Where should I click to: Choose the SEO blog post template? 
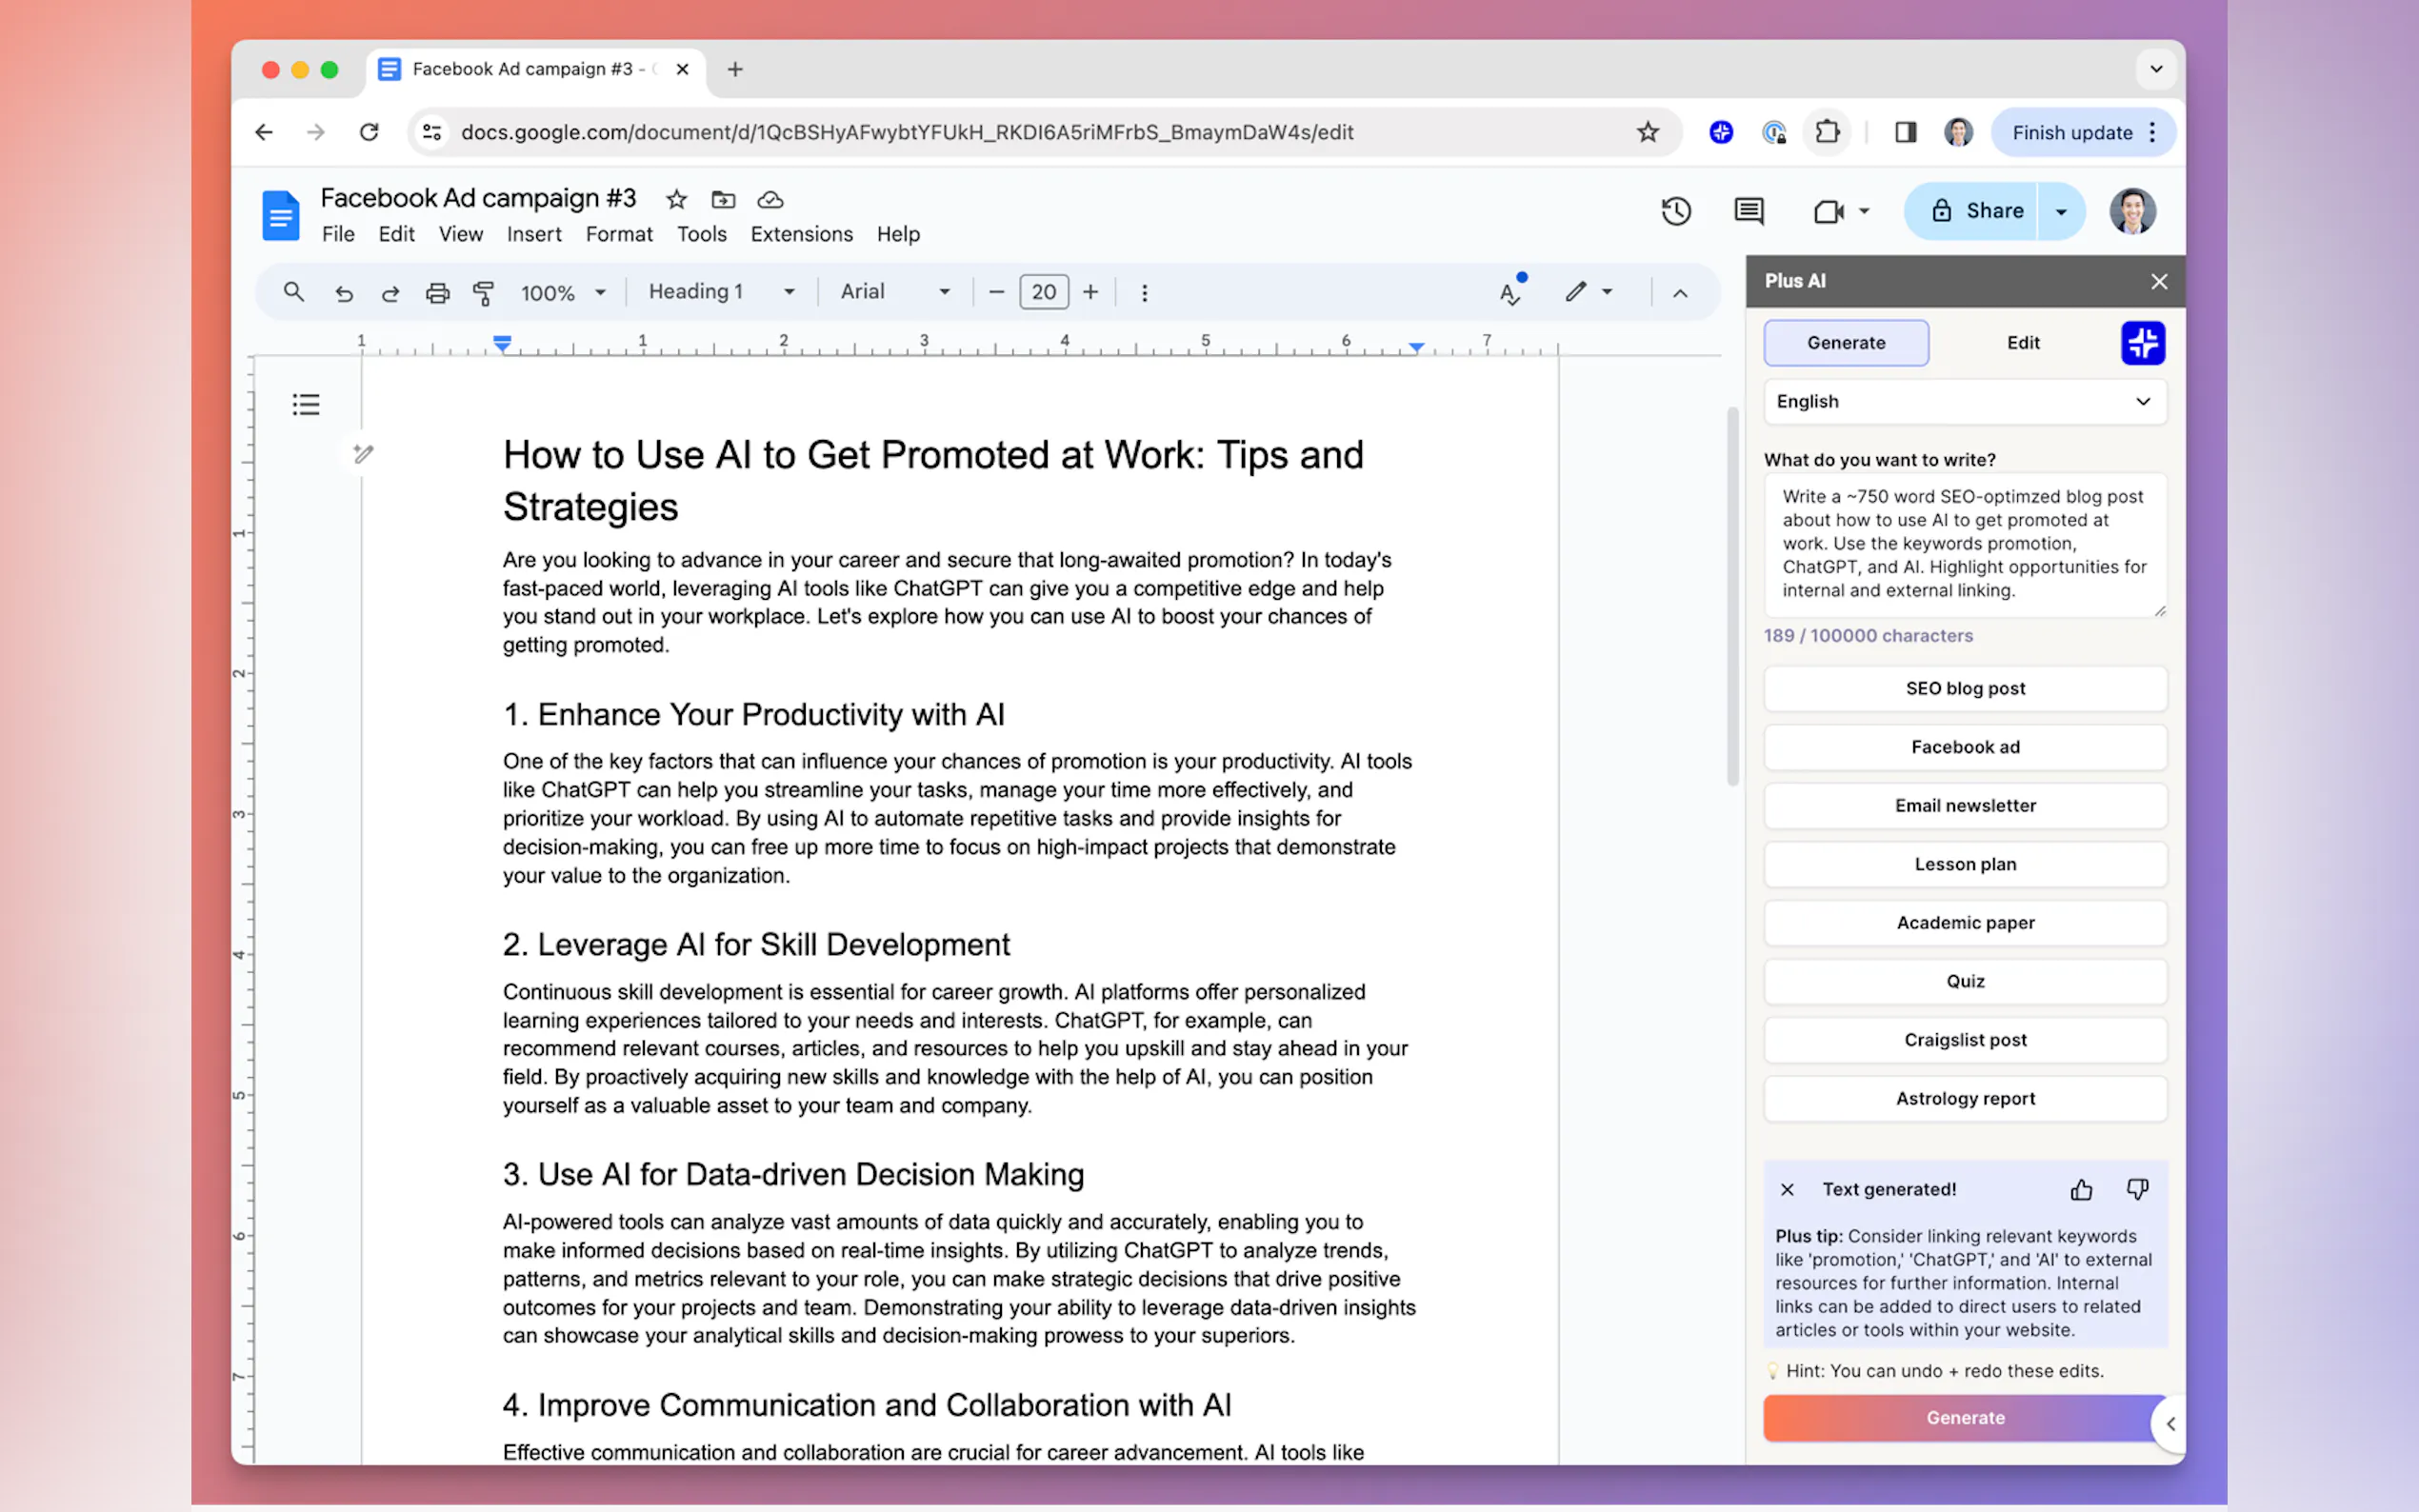1966,689
